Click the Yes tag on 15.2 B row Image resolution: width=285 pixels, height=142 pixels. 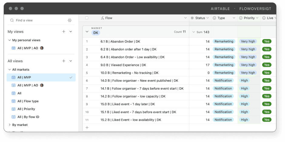267,120
